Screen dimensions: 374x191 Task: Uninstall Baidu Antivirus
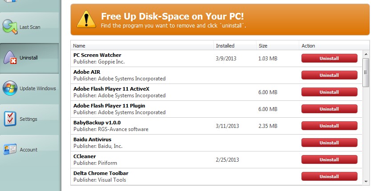[x=329, y=143]
